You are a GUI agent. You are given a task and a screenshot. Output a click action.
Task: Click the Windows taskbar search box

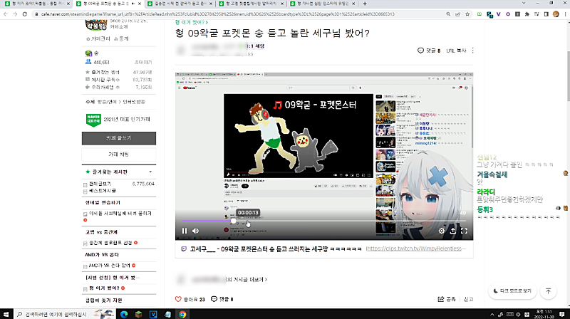pyautogui.click(x=66, y=314)
